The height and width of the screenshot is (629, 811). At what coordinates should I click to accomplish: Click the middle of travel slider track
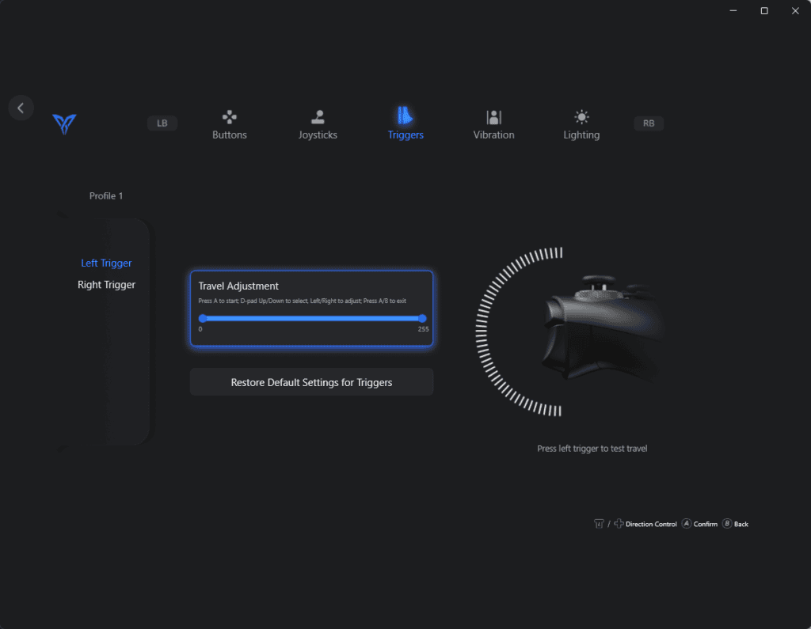312,318
